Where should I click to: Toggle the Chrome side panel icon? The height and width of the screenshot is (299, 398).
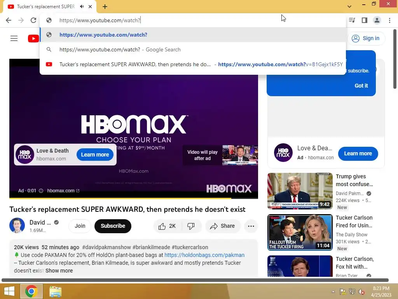pos(365,20)
